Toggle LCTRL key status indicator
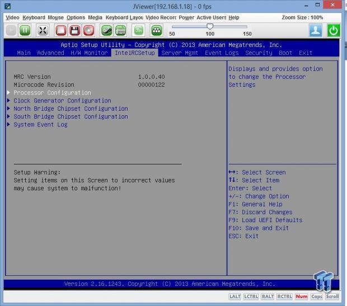 coord(251,296)
